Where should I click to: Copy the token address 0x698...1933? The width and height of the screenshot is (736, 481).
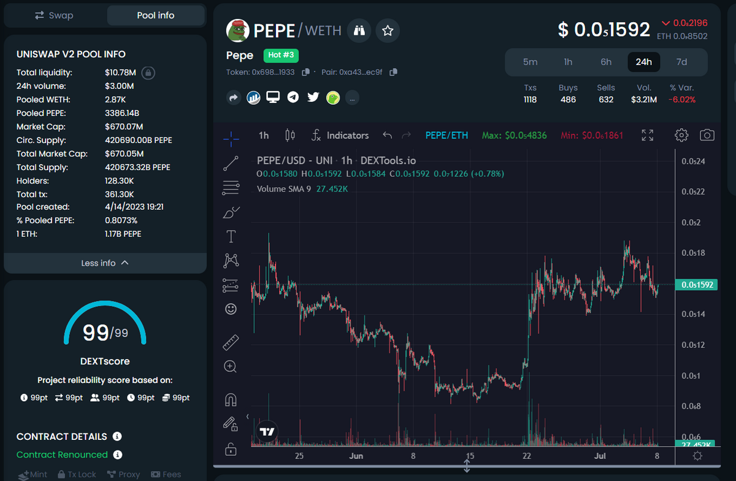tap(305, 72)
